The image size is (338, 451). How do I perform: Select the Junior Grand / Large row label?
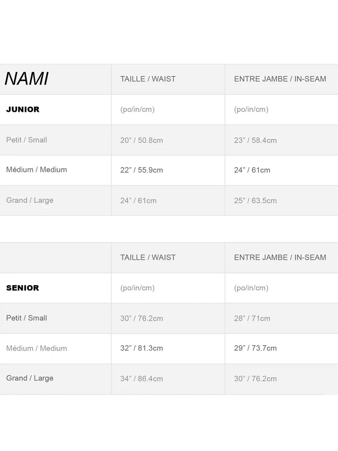(30, 200)
